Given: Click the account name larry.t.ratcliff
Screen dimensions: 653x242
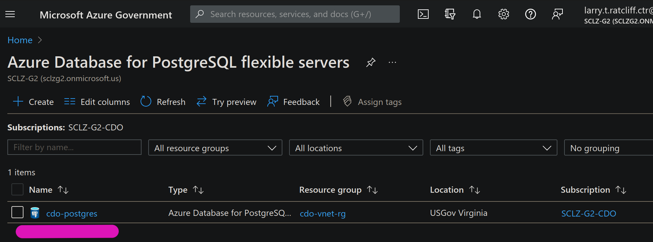Looking at the screenshot, I should click(618, 10).
